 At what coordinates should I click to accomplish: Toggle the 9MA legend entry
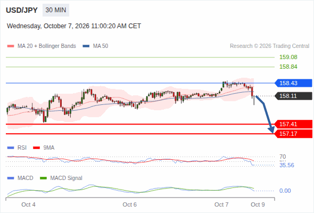pyautogui.click(x=44, y=148)
